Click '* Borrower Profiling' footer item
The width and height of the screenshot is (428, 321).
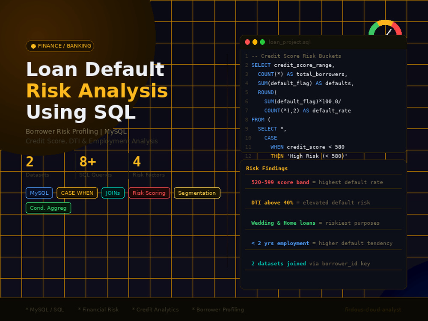coord(218,309)
